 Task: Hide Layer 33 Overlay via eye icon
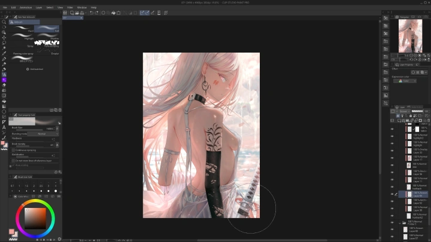(x=392, y=151)
